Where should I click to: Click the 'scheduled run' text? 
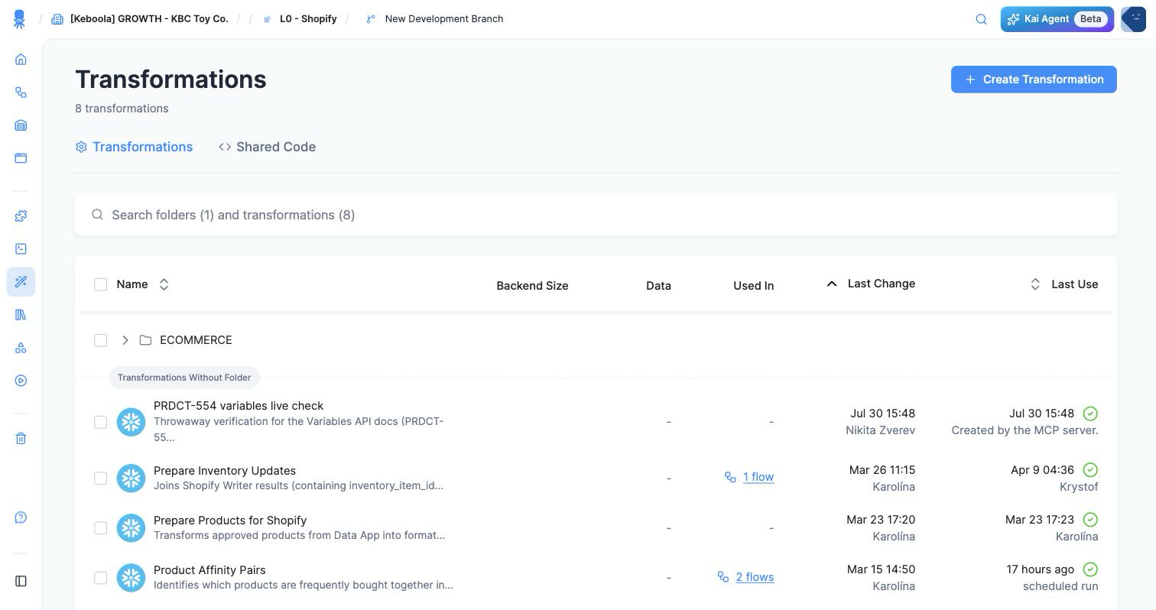[1060, 586]
